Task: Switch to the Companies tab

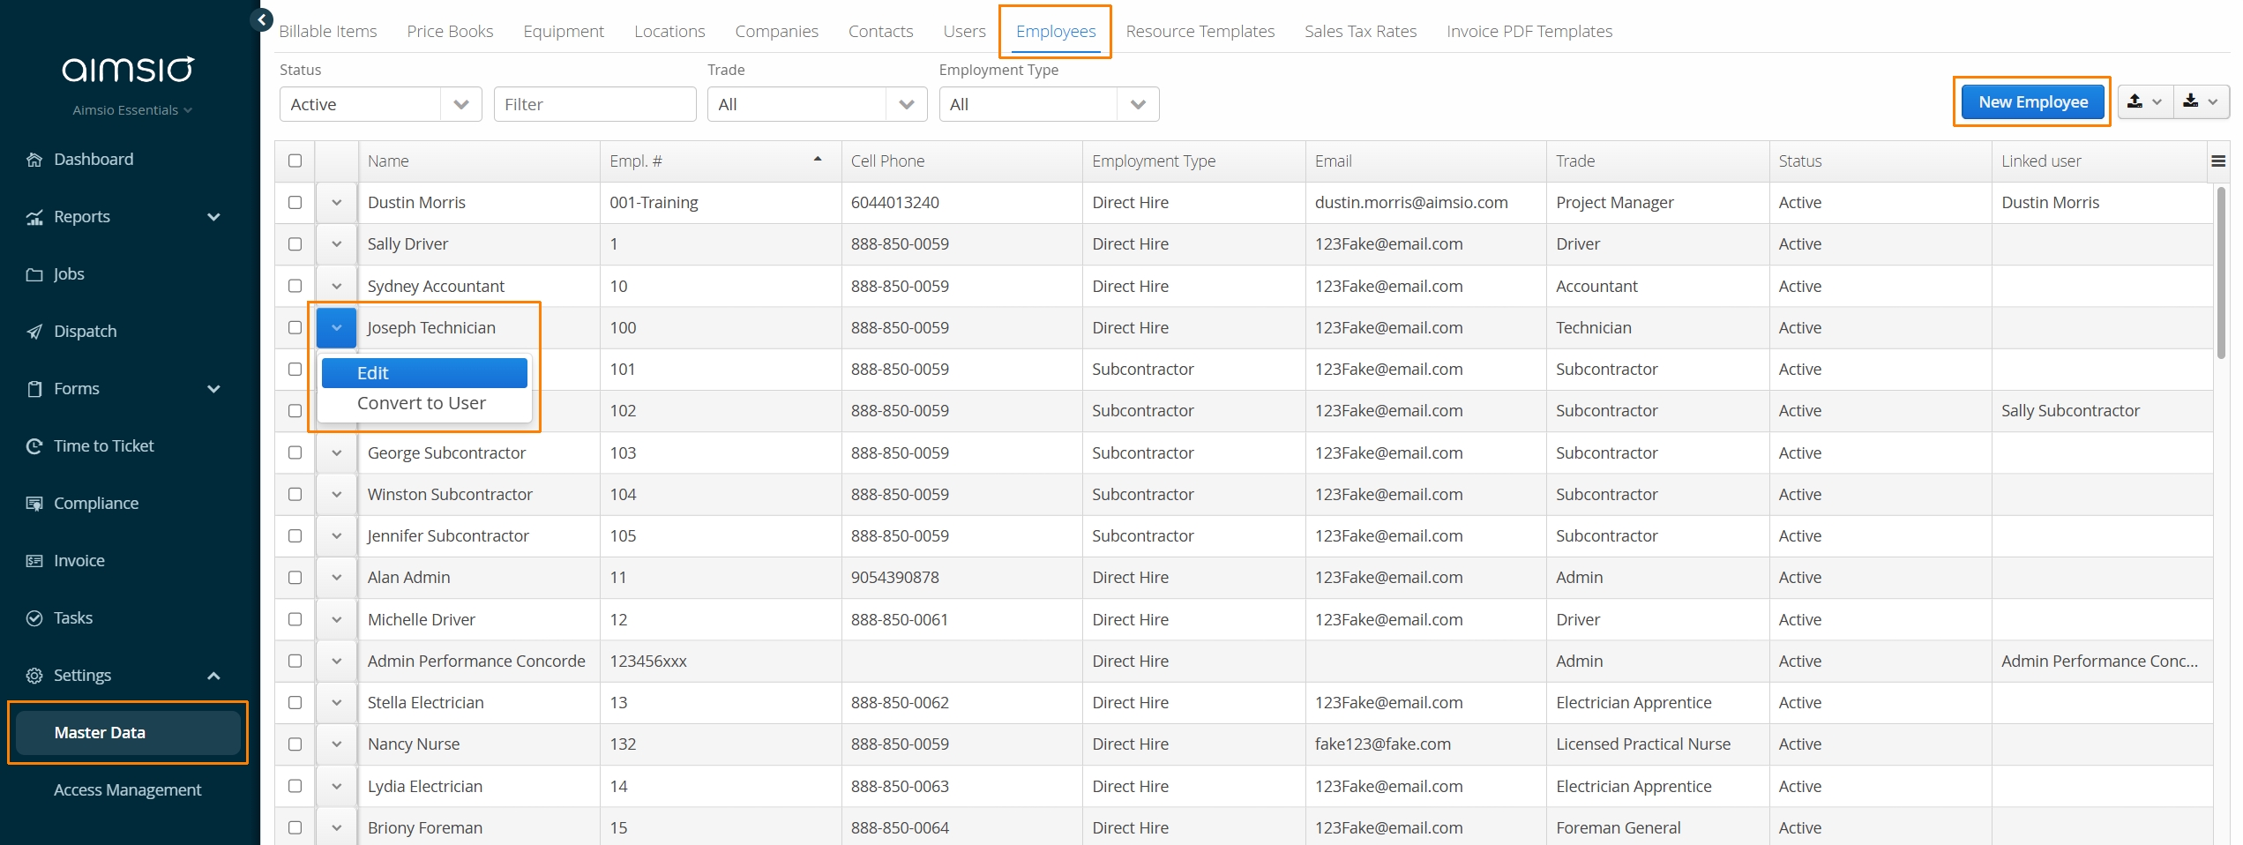Action: click(x=776, y=31)
